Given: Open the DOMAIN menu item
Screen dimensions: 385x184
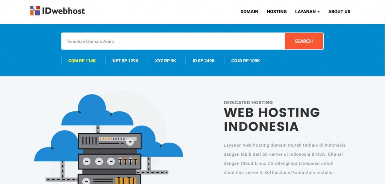Looking at the screenshot, I should pyautogui.click(x=249, y=12).
